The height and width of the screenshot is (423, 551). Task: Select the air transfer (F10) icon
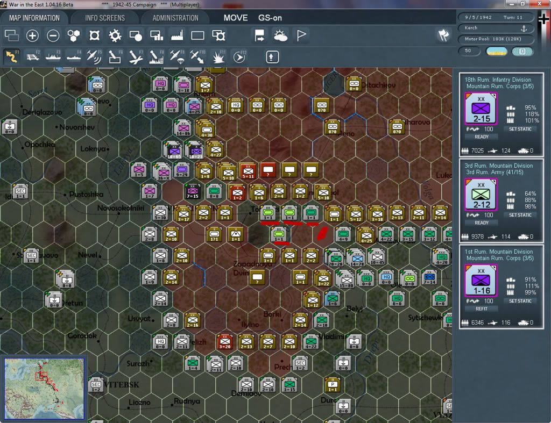coord(197,56)
